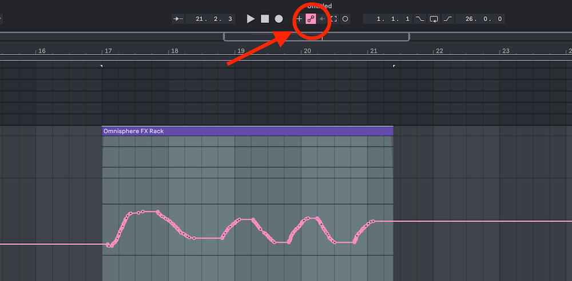Click the Capture MIDI bracket icon
This screenshot has height=281, width=572.
(x=334, y=19)
